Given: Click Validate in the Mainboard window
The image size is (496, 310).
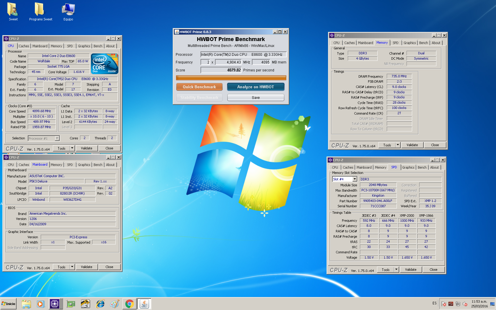Looking at the screenshot, I should [x=87, y=267].
